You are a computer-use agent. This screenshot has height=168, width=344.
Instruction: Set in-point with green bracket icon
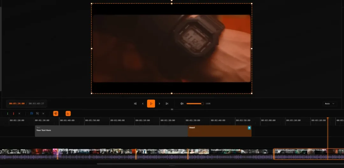pyautogui.click(x=8, y=113)
